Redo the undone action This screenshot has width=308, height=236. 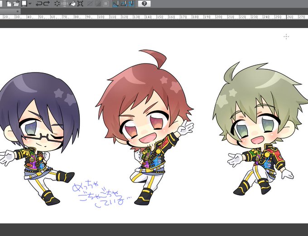[47, 4]
